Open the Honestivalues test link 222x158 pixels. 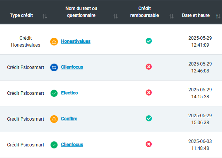76,41
